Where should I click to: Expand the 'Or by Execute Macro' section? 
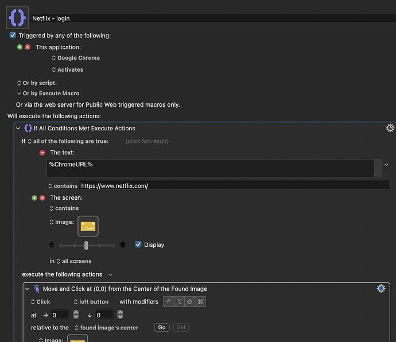(x=48, y=94)
